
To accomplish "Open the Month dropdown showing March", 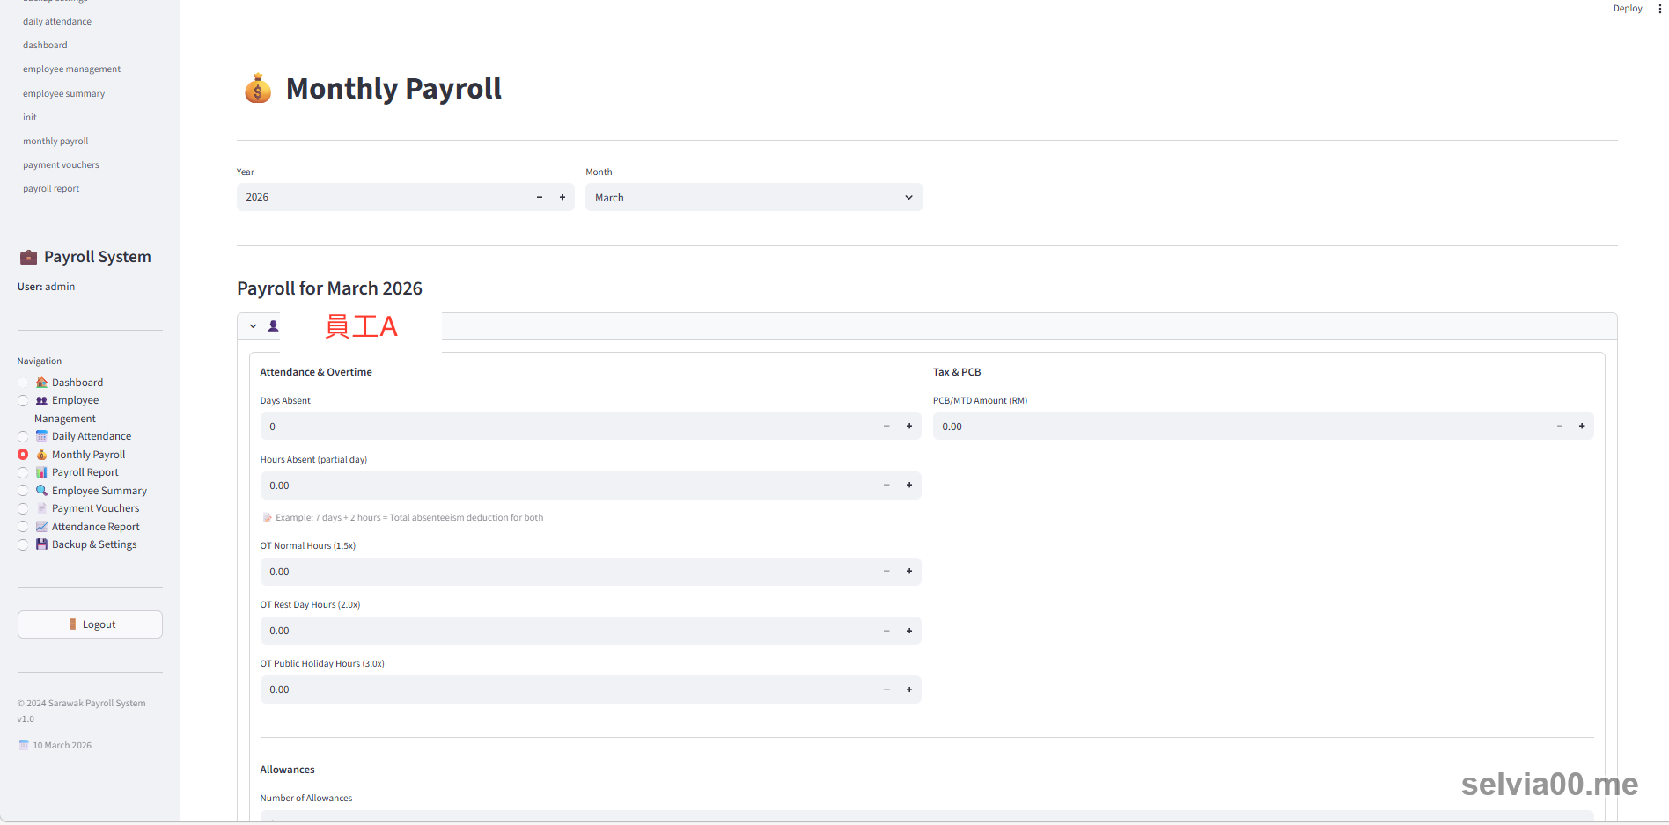I will pyautogui.click(x=754, y=197).
